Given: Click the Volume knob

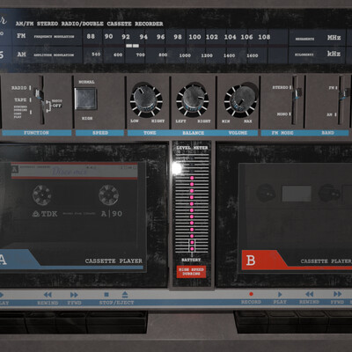Looking at the screenshot, I should [x=240, y=99].
